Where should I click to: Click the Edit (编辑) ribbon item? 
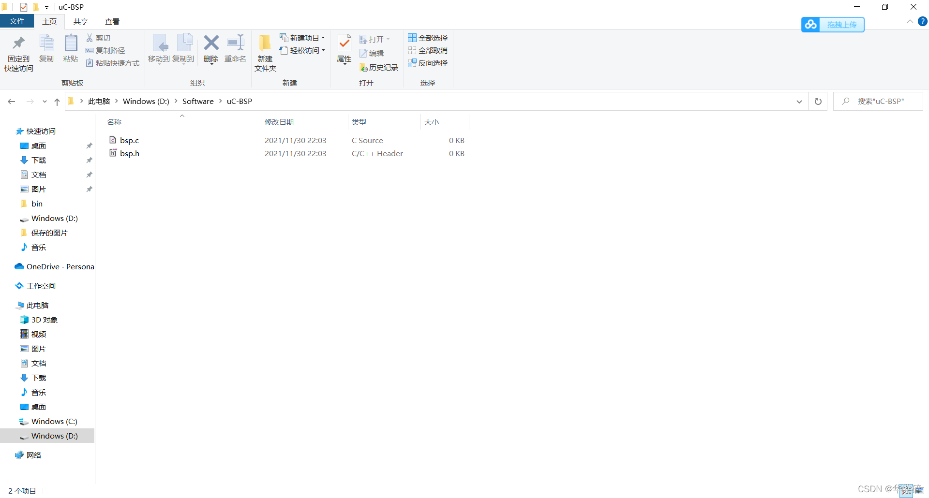tap(372, 53)
